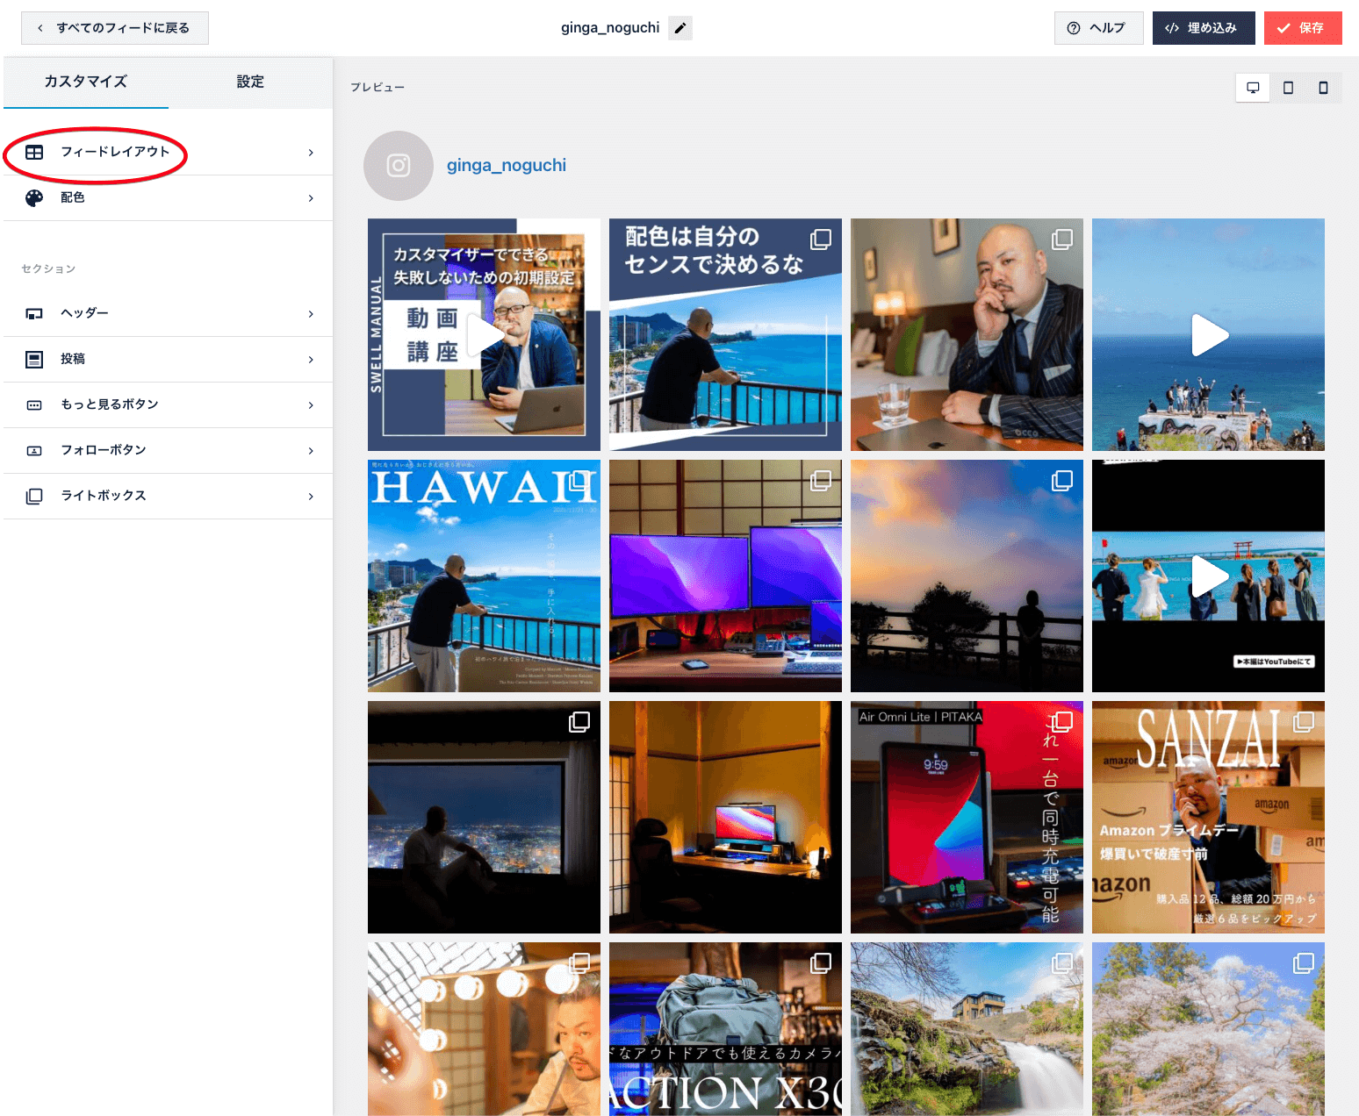Image resolution: width=1359 pixels, height=1116 pixels.
Task: Switch to the カスタマイズ tab
Action: pos(86,82)
